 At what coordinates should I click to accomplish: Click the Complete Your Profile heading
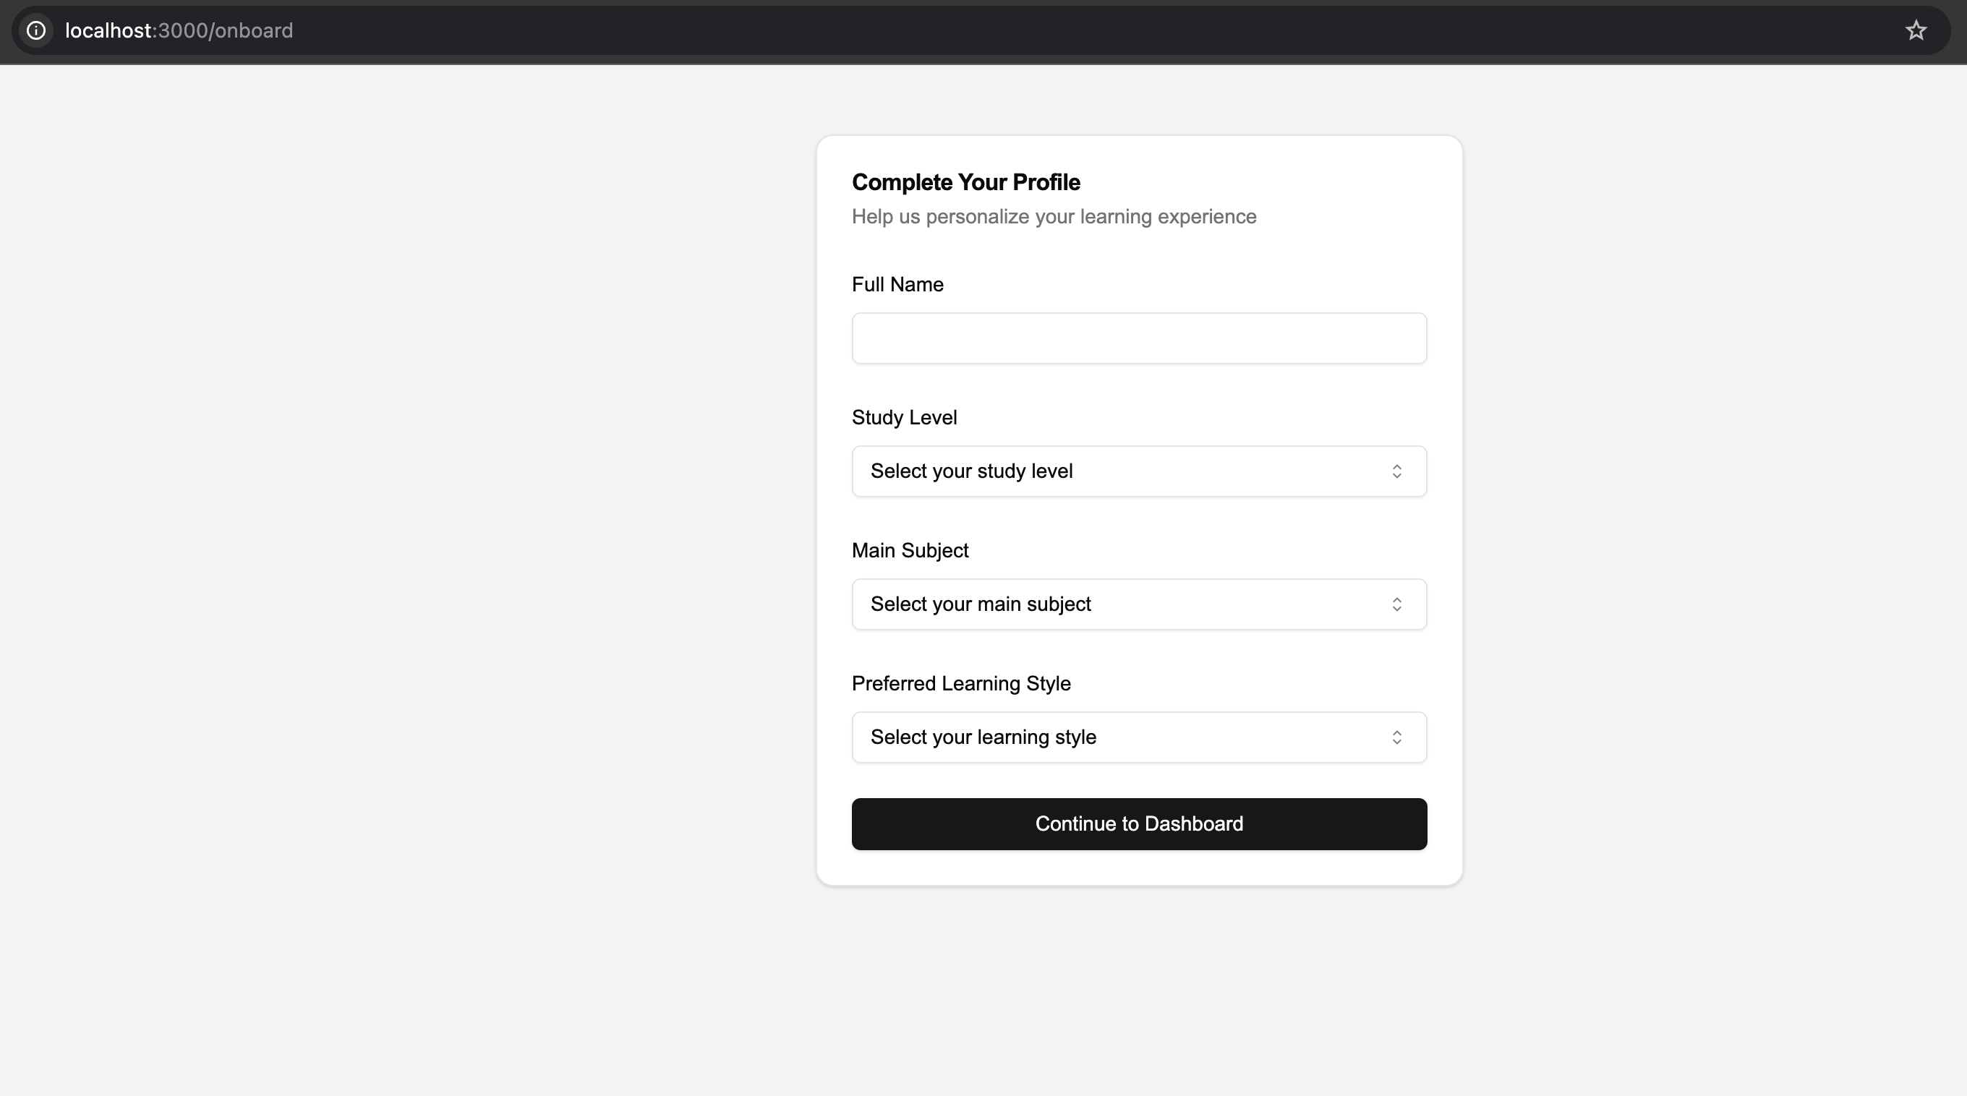point(965,182)
